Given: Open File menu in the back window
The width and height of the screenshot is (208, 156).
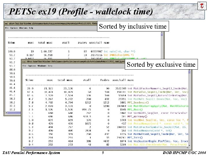Looking at the screenshot, I should tap(7, 28).
